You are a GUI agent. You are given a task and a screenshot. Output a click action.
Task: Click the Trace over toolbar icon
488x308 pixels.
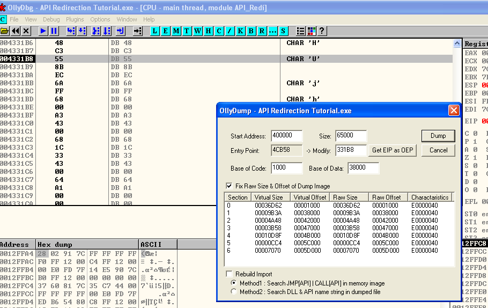[106, 31]
